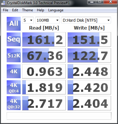The height and width of the screenshot is (124, 118).
Task: Open the Theme menu
Action: 28,10
